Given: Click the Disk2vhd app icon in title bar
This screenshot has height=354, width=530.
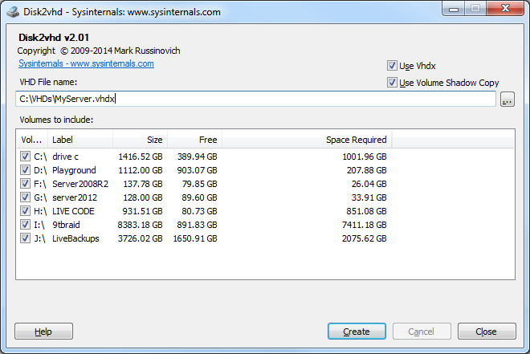Looking at the screenshot, I should tap(13, 12).
